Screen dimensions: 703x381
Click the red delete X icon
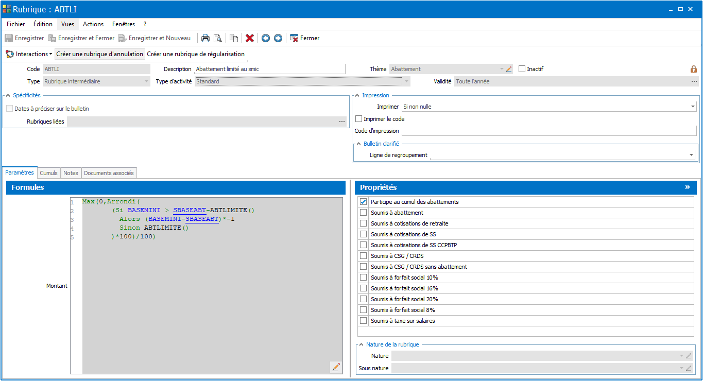(250, 38)
